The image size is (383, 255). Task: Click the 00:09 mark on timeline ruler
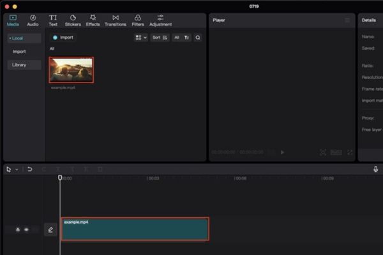click(327, 178)
